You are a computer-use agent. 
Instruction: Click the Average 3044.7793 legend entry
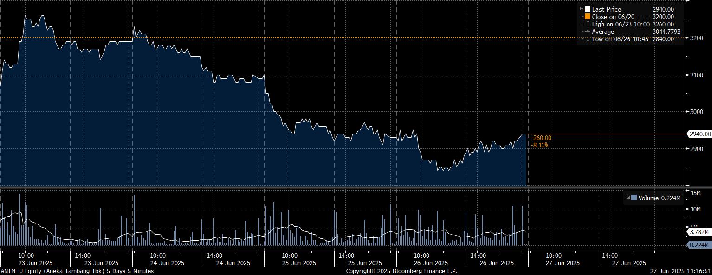pyautogui.click(x=633, y=32)
